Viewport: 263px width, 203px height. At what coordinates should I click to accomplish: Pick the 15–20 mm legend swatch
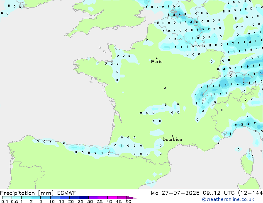pyautogui.click(x=65, y=198)
